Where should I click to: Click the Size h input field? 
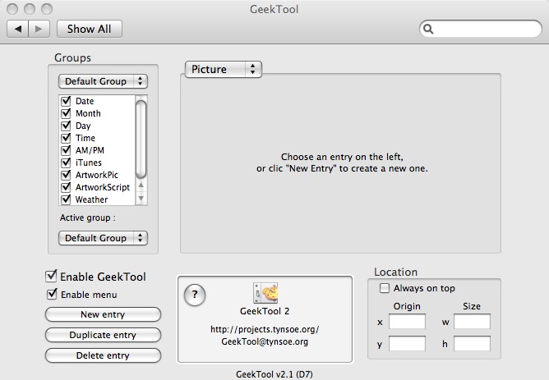[472, 344]
